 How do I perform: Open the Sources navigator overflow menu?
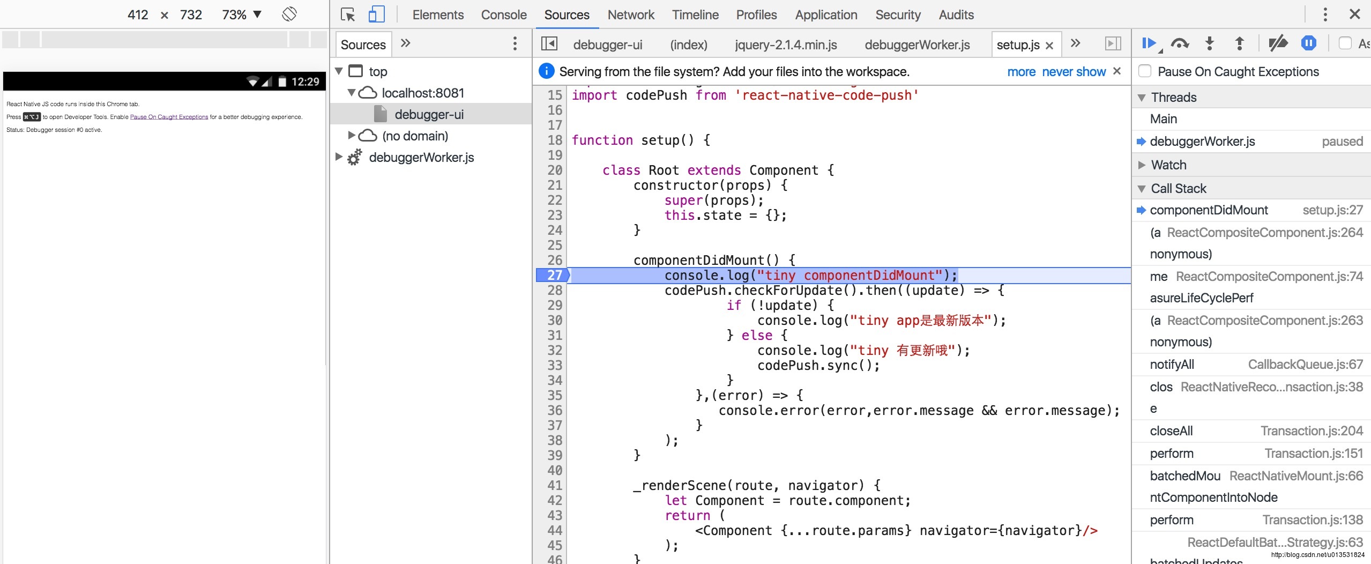tap(515, 43)
